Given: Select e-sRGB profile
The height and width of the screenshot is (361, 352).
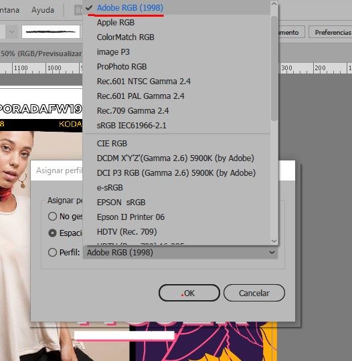Looking at the screenshot, I should tap(177, 188).
